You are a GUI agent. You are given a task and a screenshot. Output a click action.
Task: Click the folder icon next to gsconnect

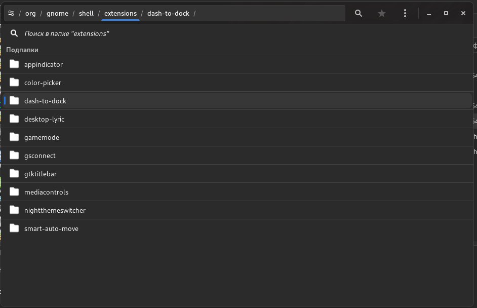click(x=14, y=155)
